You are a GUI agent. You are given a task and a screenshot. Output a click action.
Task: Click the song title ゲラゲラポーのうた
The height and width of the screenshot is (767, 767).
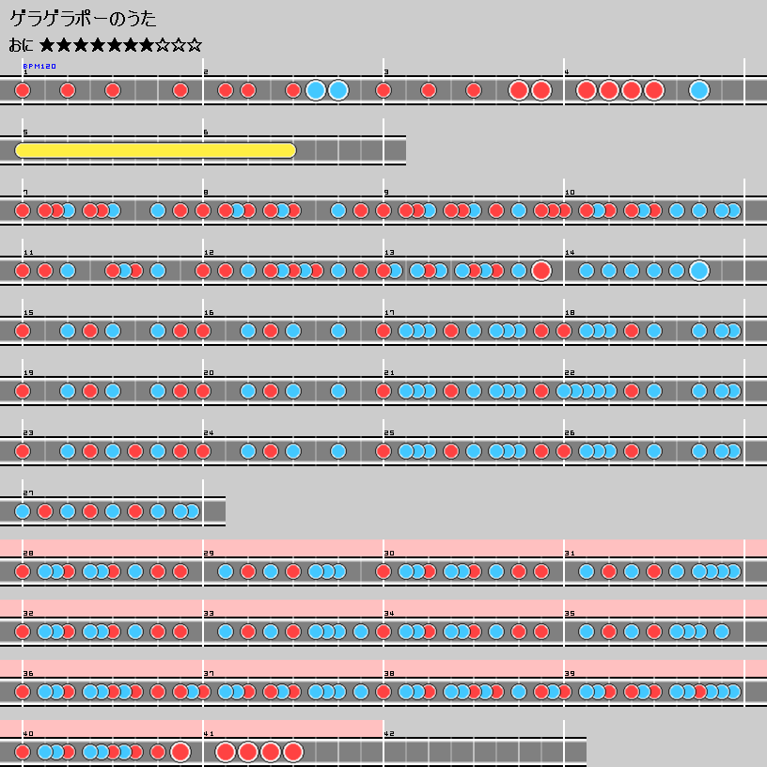coord(83,19)
